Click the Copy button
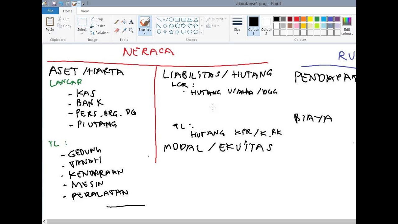Viewport: 398px width, 224px height. point(64,26)
